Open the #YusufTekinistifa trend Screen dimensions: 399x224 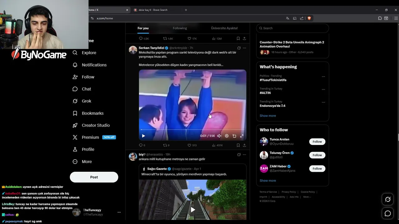(x=273, y=80)
